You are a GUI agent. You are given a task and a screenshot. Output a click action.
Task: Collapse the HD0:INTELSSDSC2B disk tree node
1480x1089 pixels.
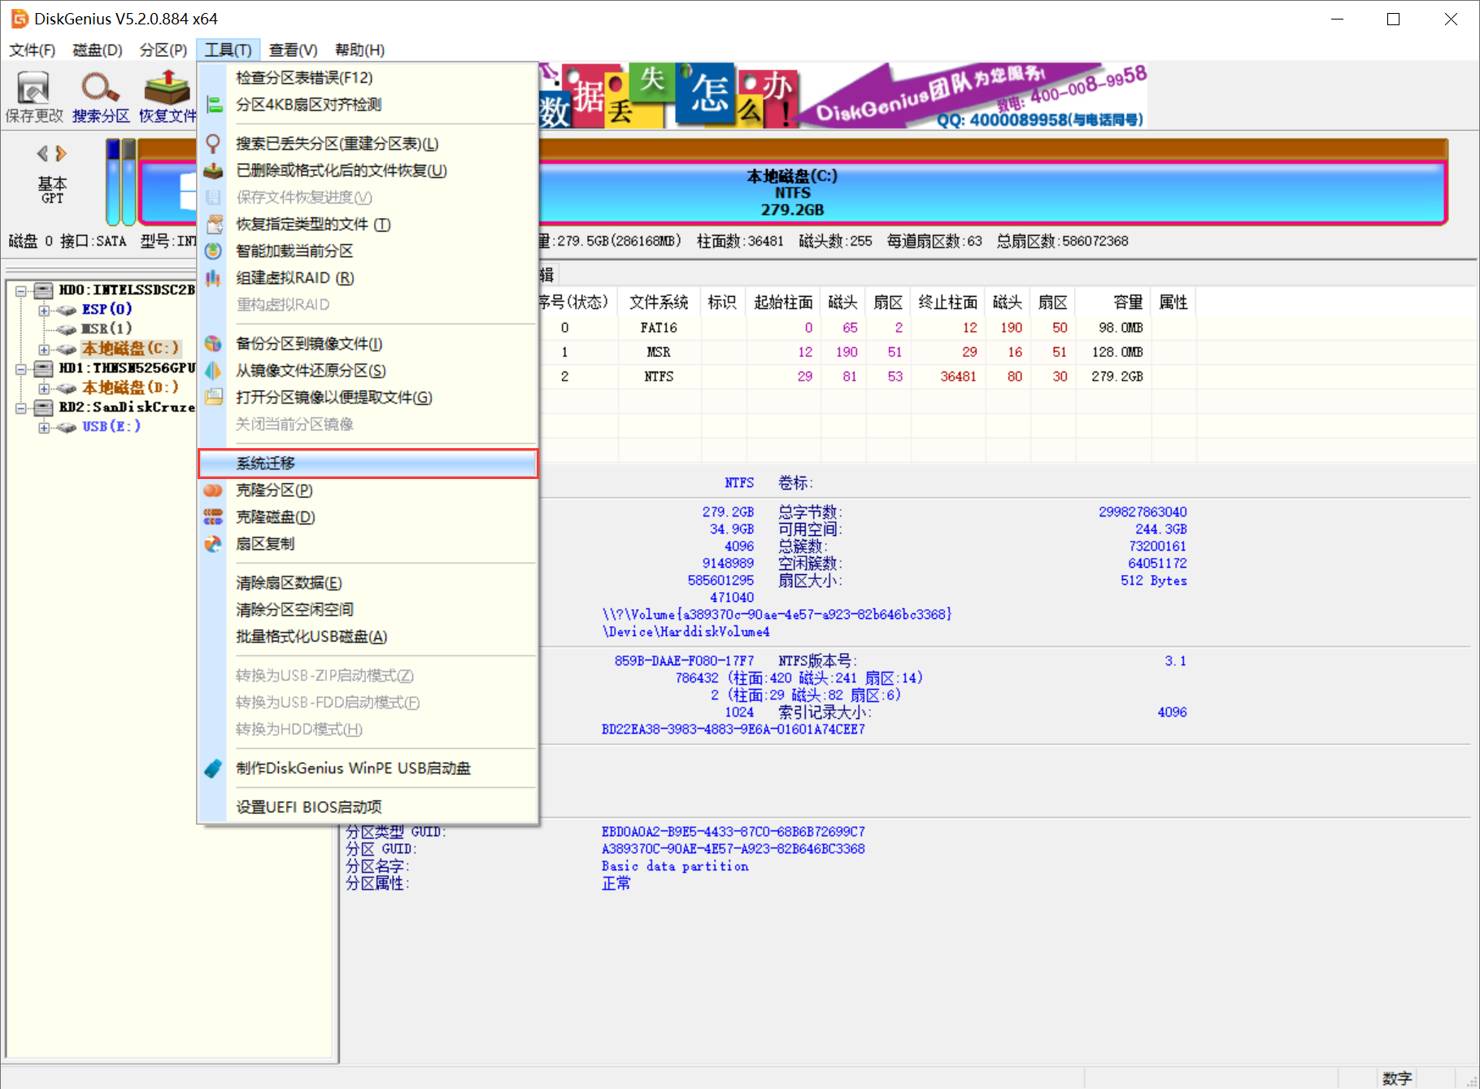(21, 290)
